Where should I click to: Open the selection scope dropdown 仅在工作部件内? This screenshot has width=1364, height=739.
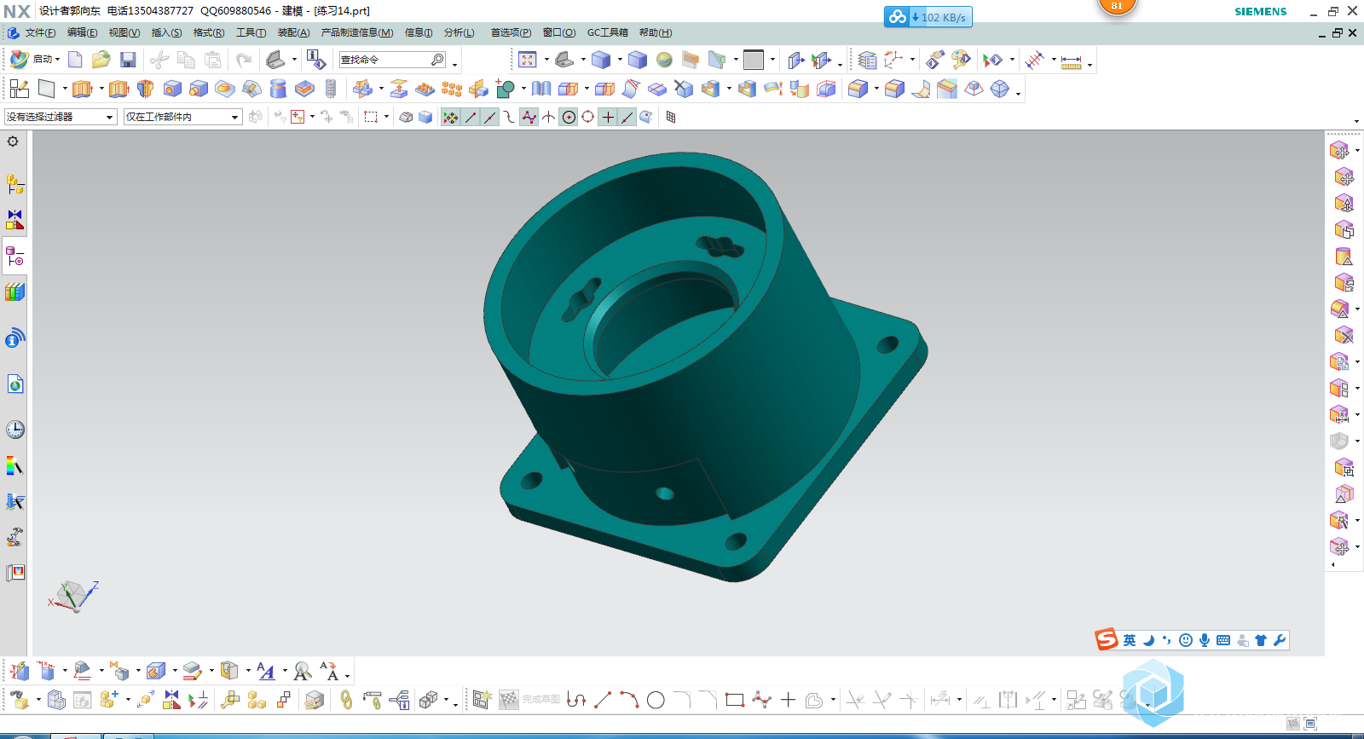coord(182,117)
